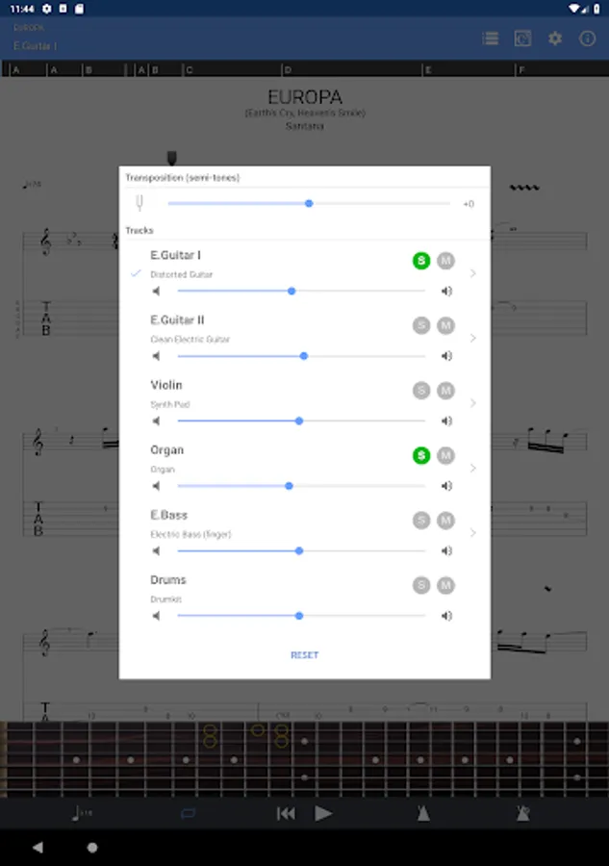609x866 pixels.
Task: Mute the Violin track
Action: (x=445, y=391)
